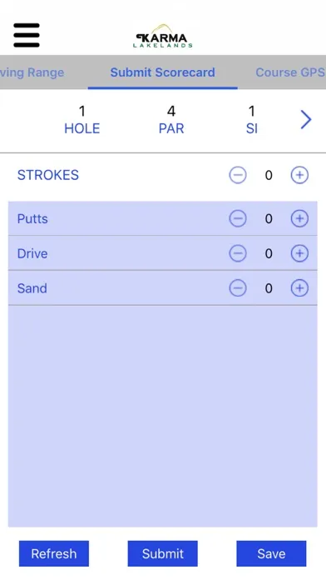Image resolution: width=326 pixels, height=580 pixels.
Task: Subtract one from the Drive count
Action: point(238,253)
